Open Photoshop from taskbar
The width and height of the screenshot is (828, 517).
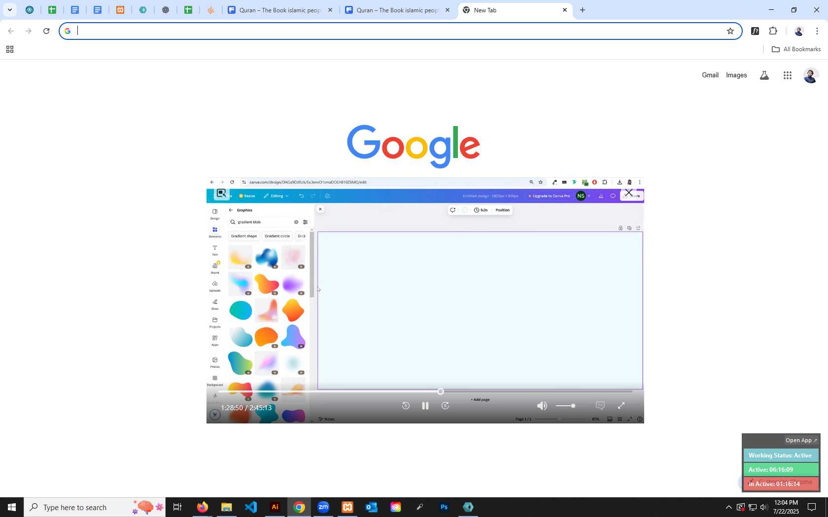[x=444, y=507]
